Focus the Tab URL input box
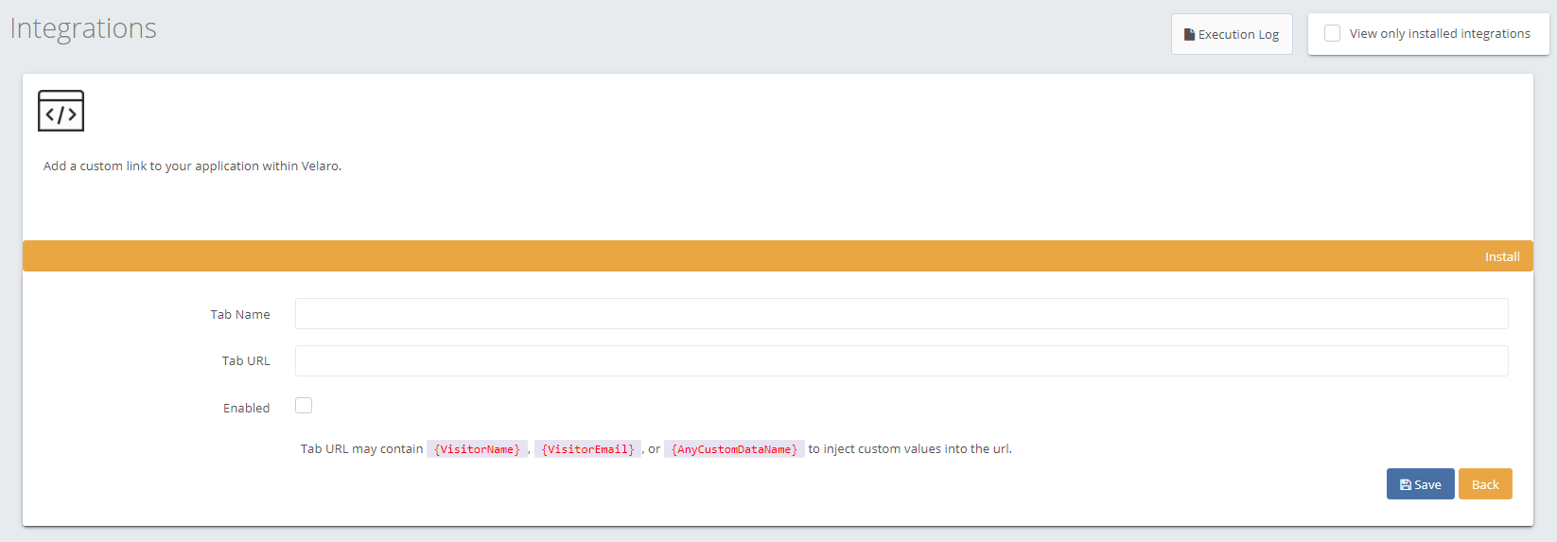 pos(901,360)
